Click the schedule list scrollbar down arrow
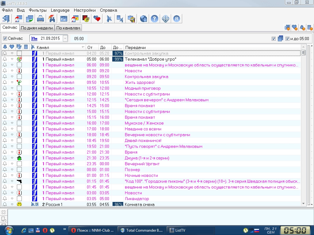Viewport: 314px width, 235px height. [x=303, y=203]
